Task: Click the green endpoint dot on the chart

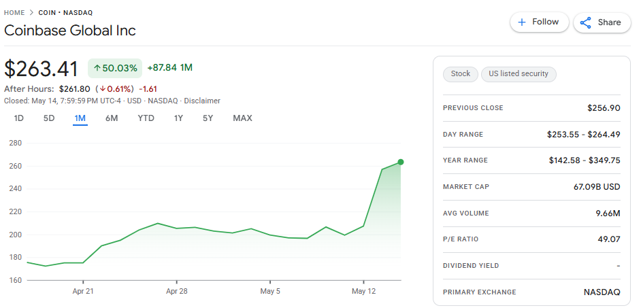Action: click(x=401, y=162)
